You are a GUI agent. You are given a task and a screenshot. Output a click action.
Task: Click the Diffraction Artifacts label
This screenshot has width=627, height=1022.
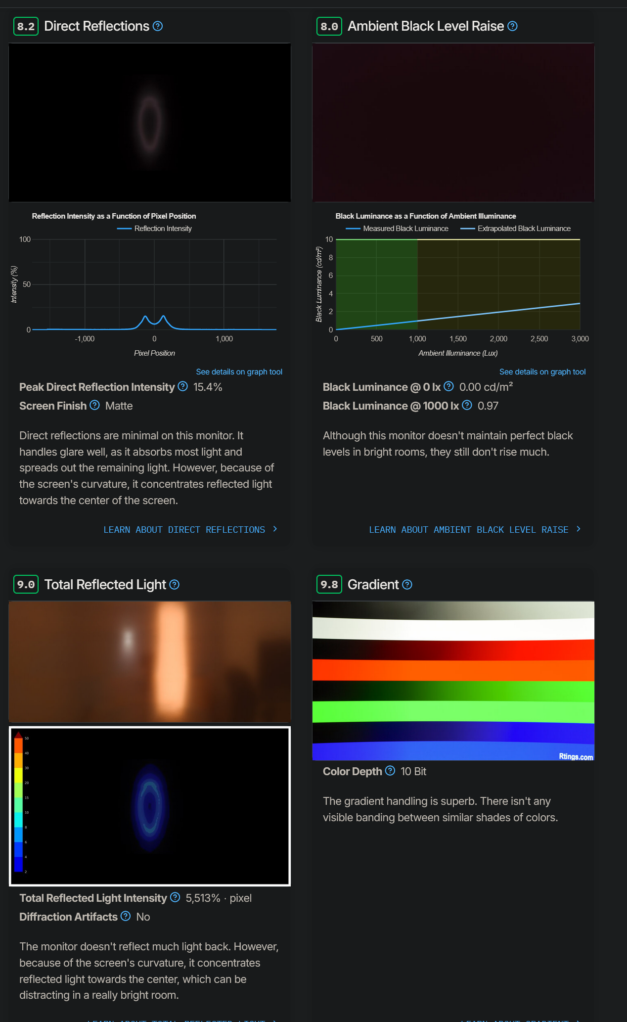68,917
